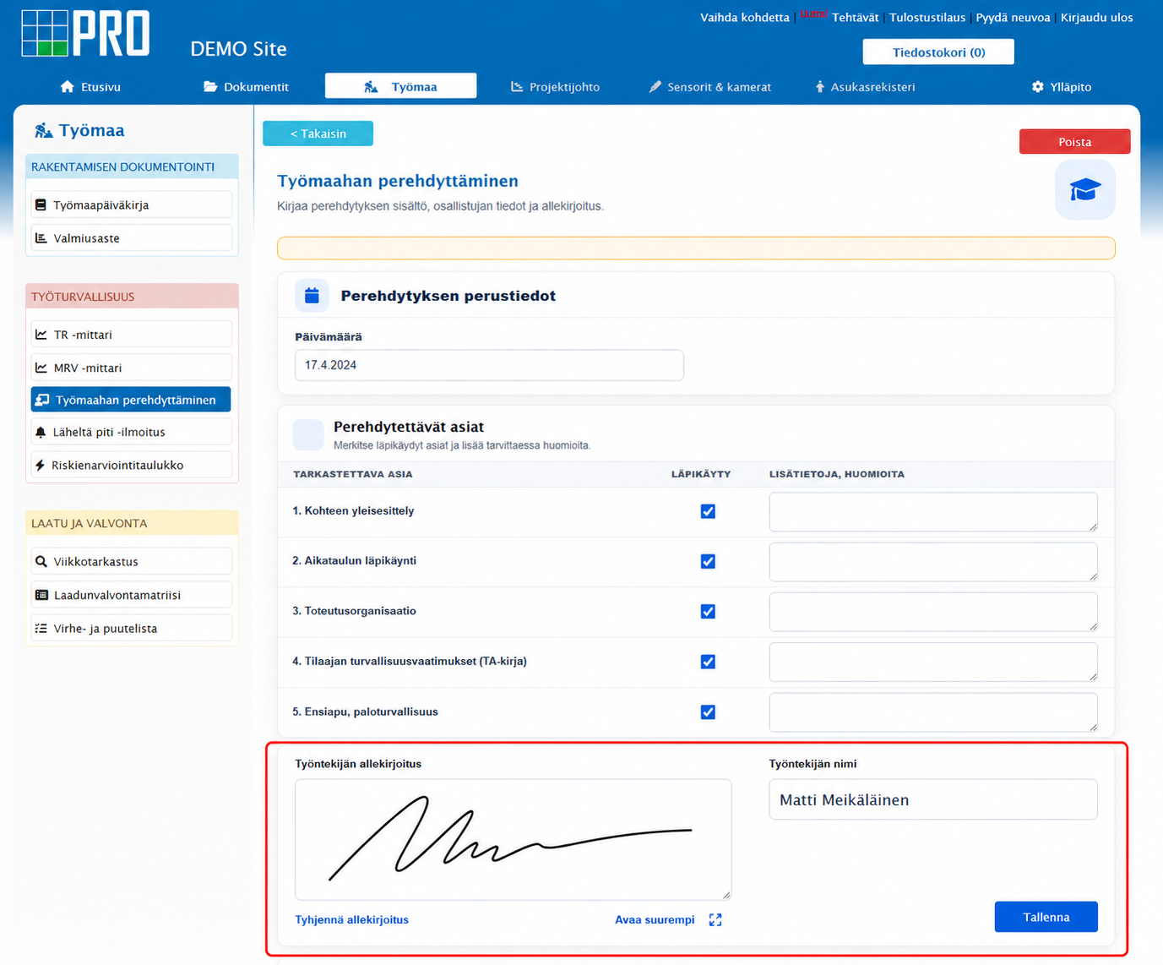This screenshot has width=1163, height=965.
Task: Save the form with Tallenna
Action: 1046,917
